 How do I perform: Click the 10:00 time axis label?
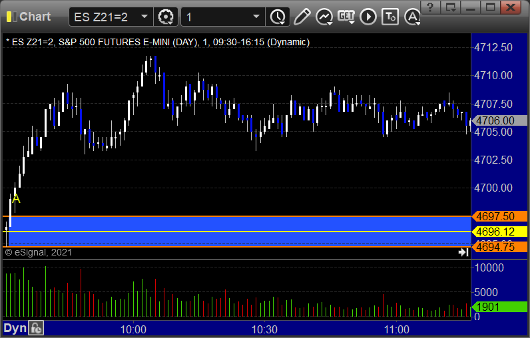(133, 329)
